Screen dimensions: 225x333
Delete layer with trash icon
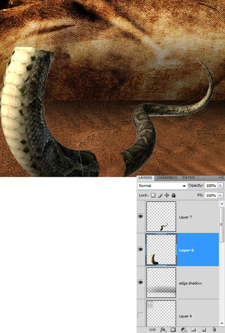click(x=214, y=330)
